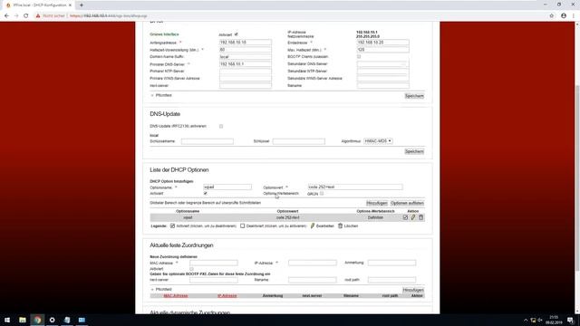Click Speichern in the DNS-Update section
This screenshot has height=326, width=580.
tap(414, 151)
